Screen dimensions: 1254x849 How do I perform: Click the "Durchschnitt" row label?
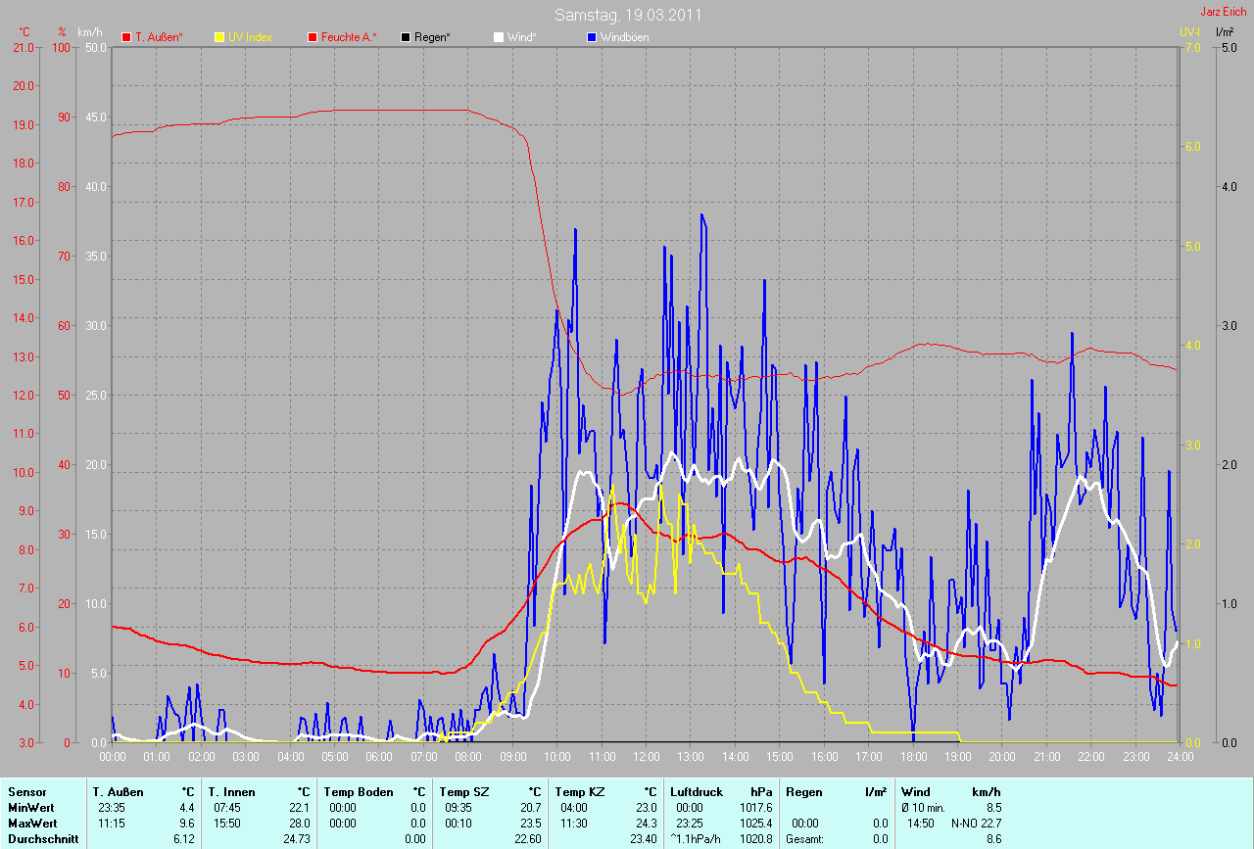(x=43, y=838)
